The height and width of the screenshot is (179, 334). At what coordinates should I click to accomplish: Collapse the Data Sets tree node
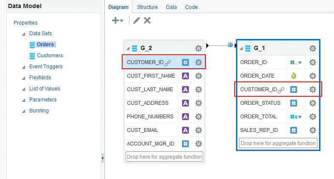[24, 34]
